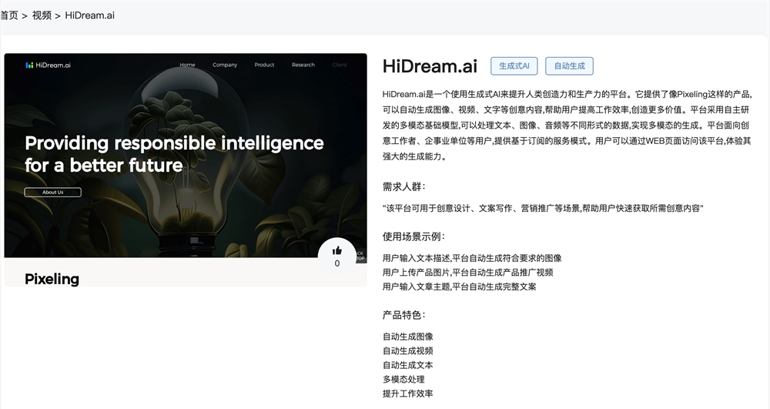The height and width of the screenshot is (409, 770).
Task: Click the feature 自动生成视频
Action: [x=407, y=351]
